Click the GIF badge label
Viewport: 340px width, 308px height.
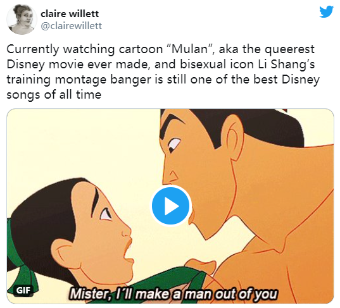23,290
